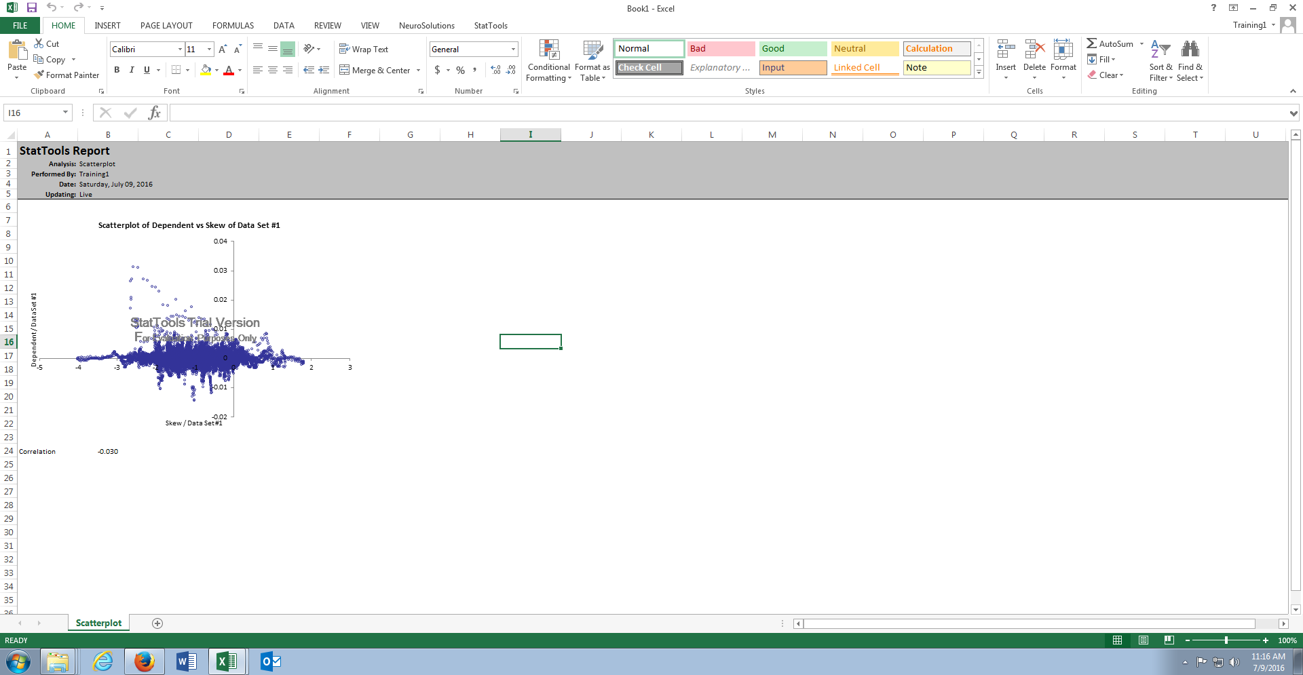The width and height of the screenshot is (1303, 675).
Task: Click the Insert Function fx icon
Action: [x=155, y=113]
